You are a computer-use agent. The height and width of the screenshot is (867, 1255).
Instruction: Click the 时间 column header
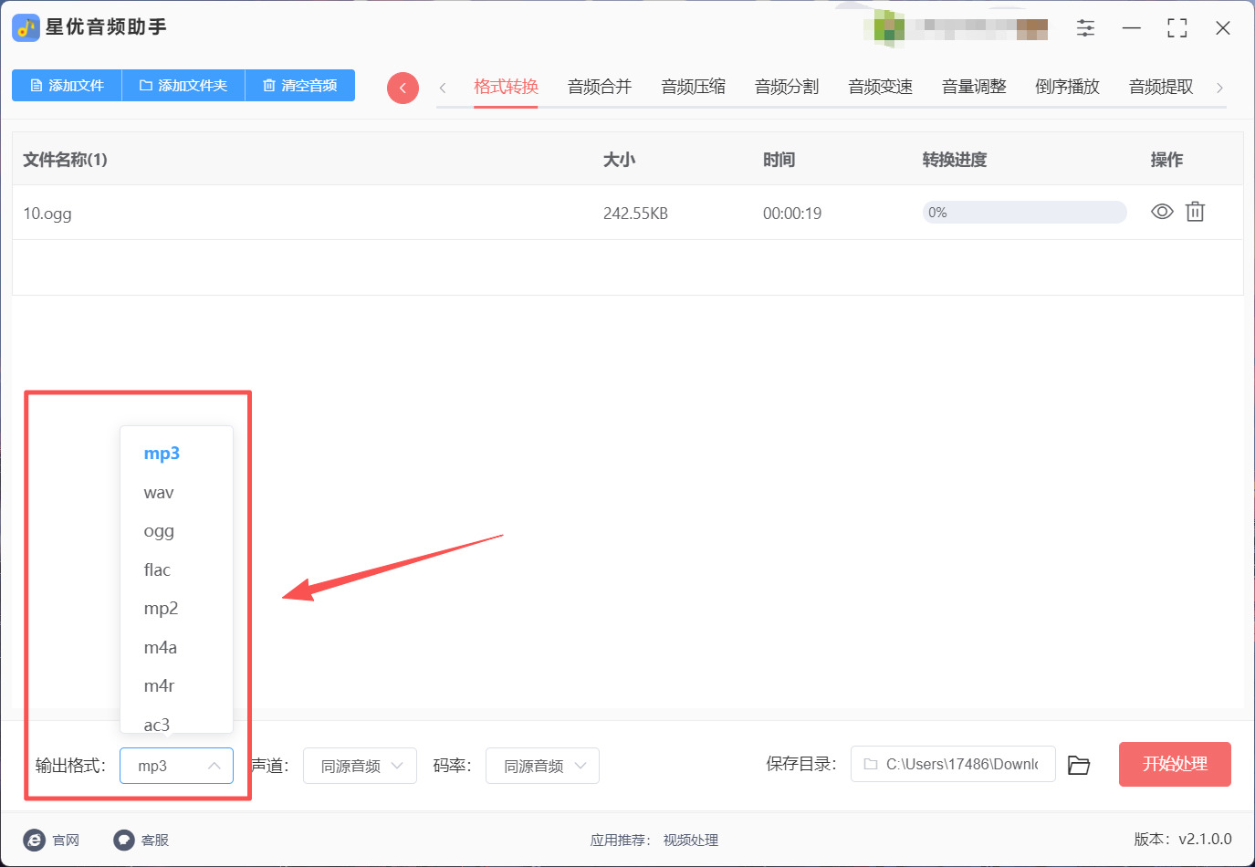(779, 160)
